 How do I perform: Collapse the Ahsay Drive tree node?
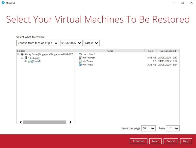pyautogui.click(x=18, y=54)
